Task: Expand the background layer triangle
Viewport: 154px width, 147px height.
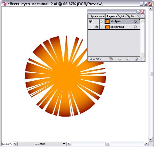Action: pos(102,27)
